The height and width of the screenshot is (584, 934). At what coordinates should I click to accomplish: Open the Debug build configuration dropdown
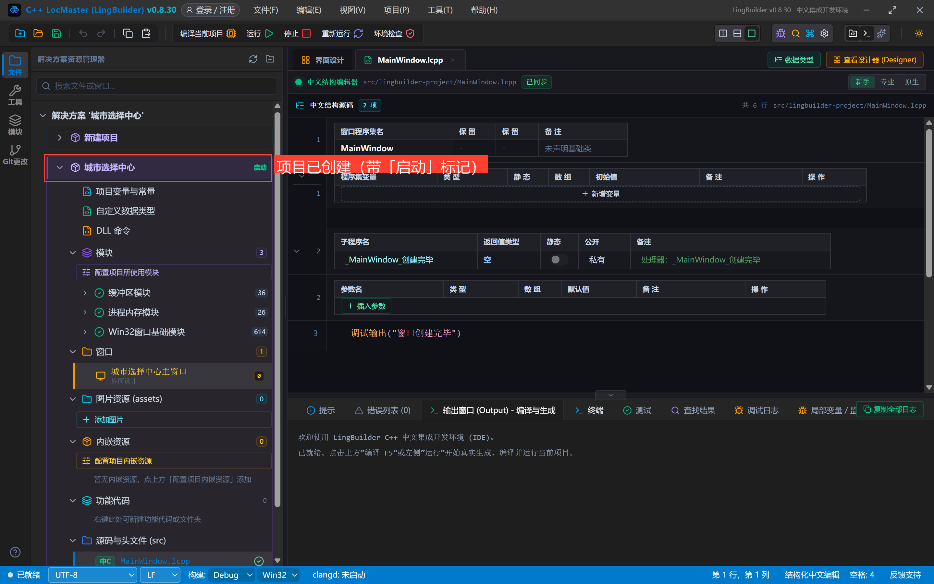(x=232, y=575)
